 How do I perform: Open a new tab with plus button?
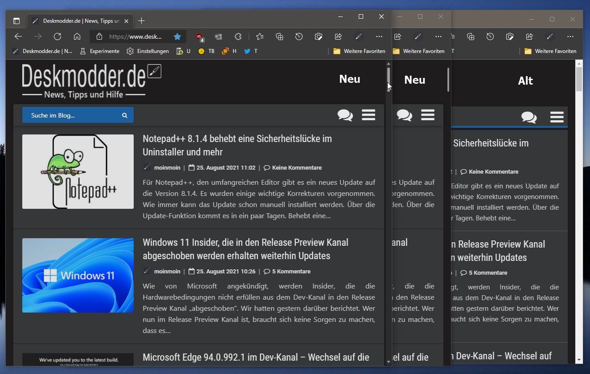141,21
